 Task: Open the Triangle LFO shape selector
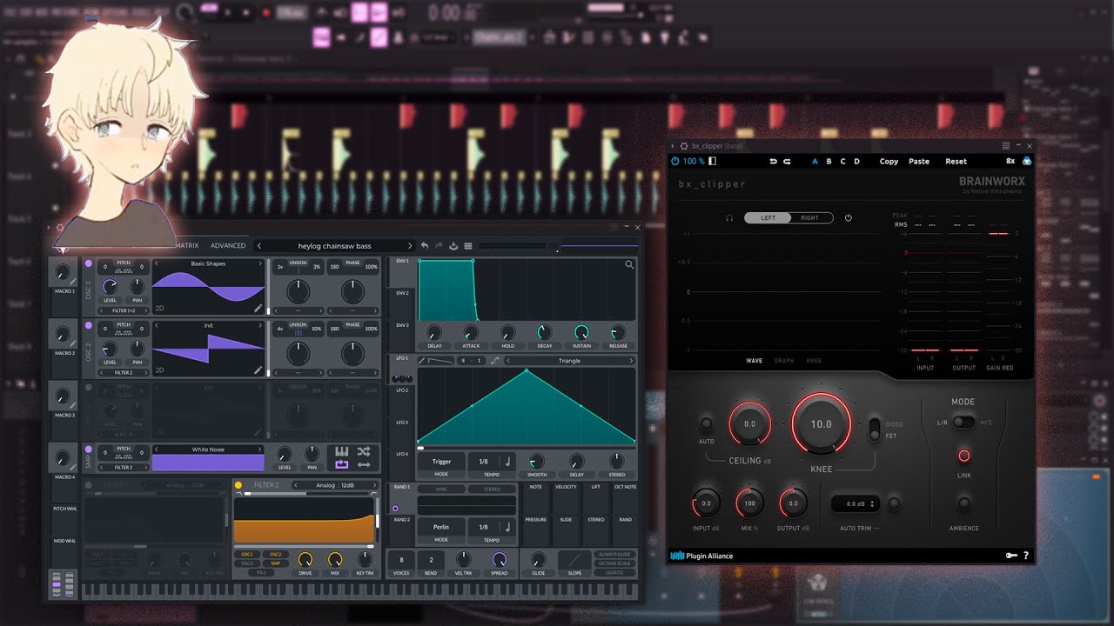[569, 361]
